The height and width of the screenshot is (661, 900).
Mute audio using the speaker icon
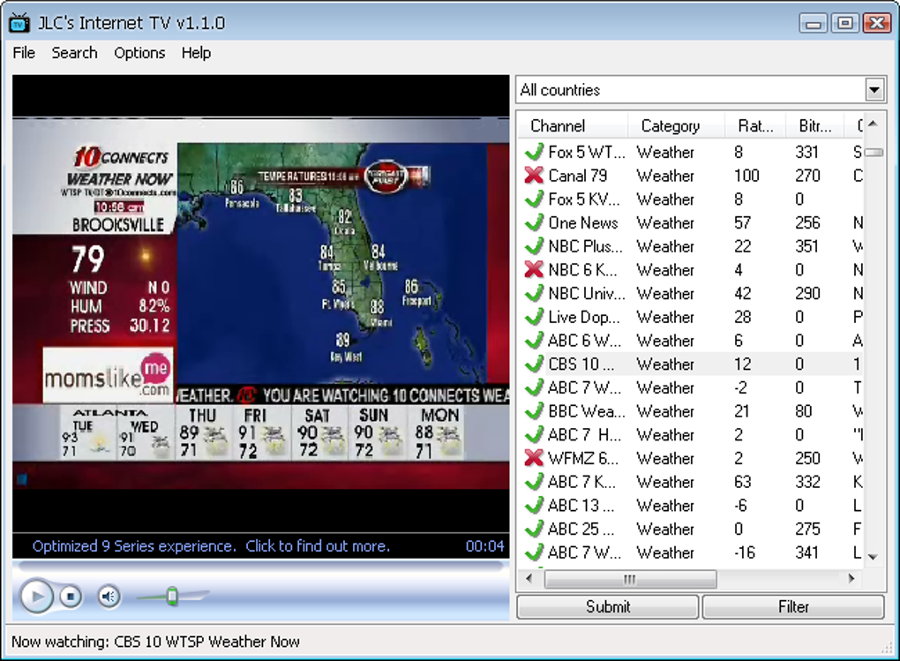[108, 597]
